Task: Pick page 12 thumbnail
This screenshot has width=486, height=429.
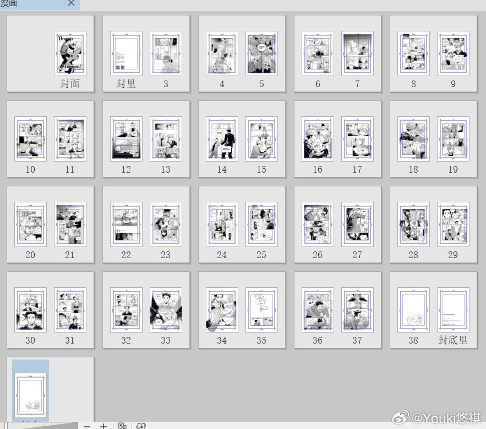Action: coord(126,139)
